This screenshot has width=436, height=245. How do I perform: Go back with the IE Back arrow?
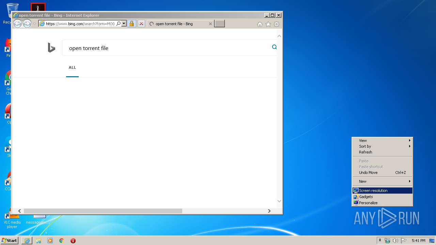[x=17, y=23]
